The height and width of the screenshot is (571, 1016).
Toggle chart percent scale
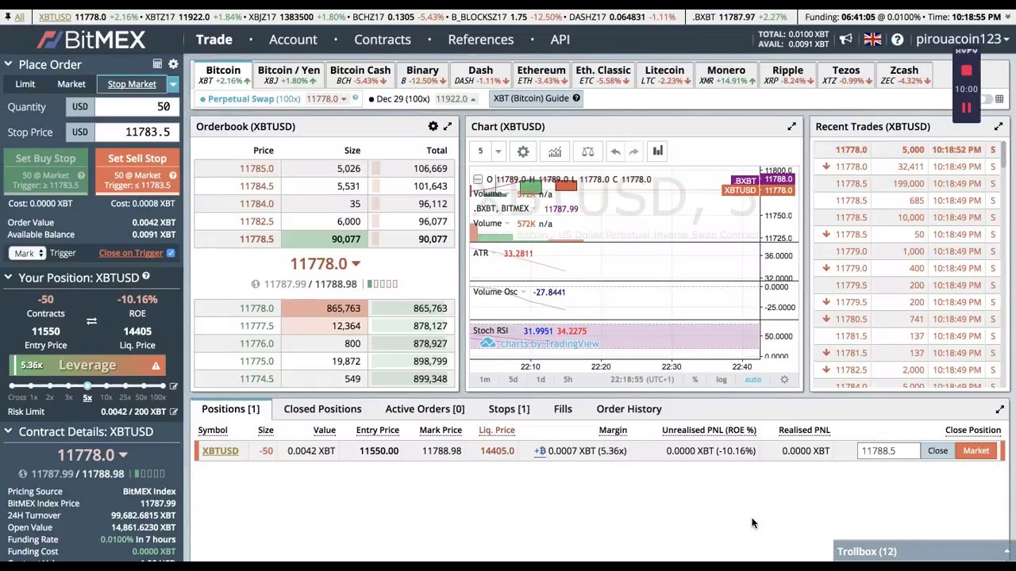pyautogui.click(x=695, y=380)
